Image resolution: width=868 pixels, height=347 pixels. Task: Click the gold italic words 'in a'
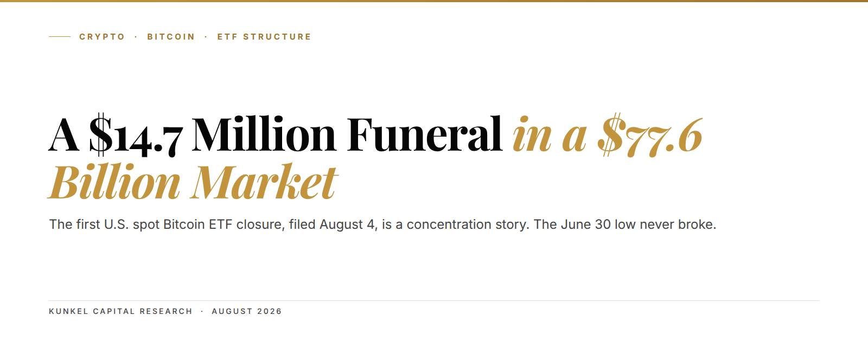(x=550, y=135)
